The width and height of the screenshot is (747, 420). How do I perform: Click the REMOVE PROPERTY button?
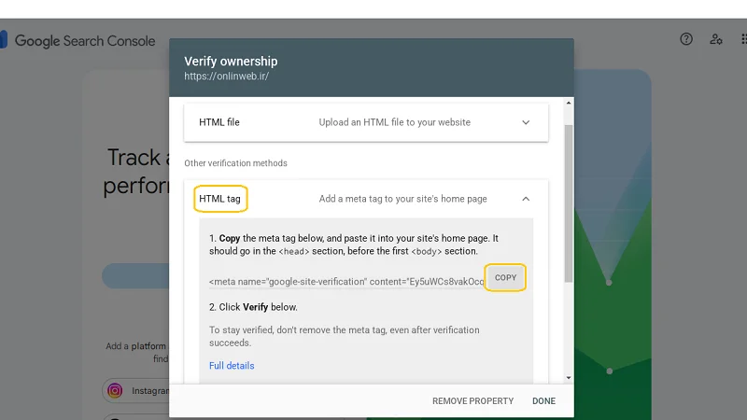[473, 401]
